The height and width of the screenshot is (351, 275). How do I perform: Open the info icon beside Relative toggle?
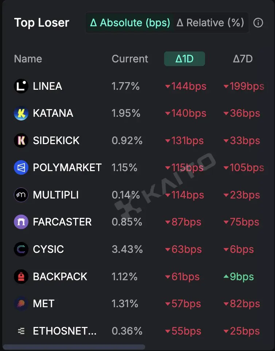(x=258, y=23)
